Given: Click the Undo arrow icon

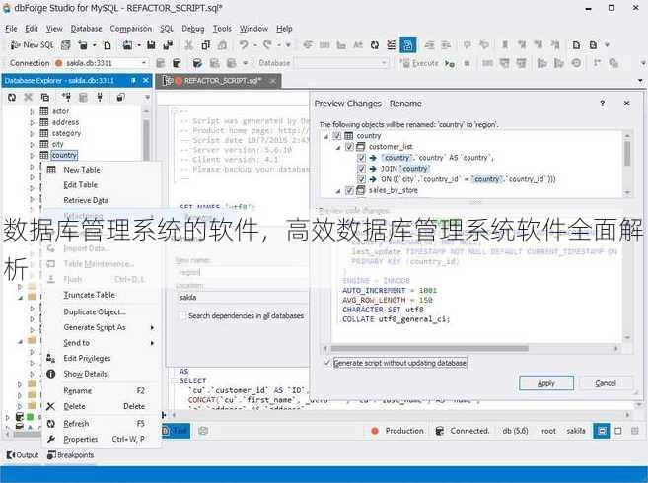Looking at the screenshot, I should click(244, 44).
